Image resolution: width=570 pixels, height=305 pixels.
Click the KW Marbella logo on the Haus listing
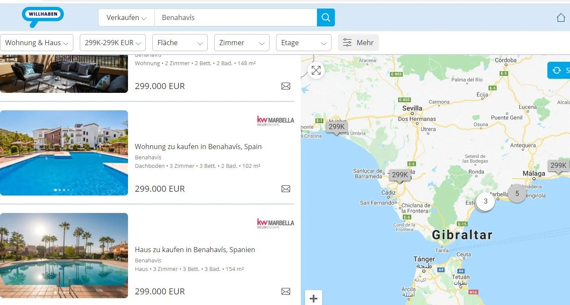click(x=276, y=223)
